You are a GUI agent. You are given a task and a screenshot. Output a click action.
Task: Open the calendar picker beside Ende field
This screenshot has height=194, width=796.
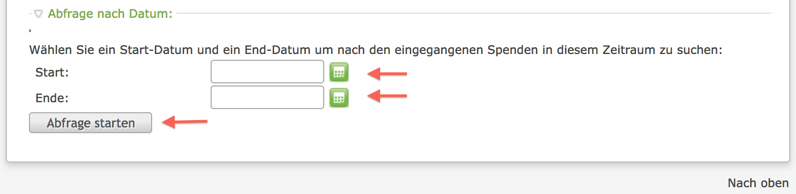click(x=339, y=98)
